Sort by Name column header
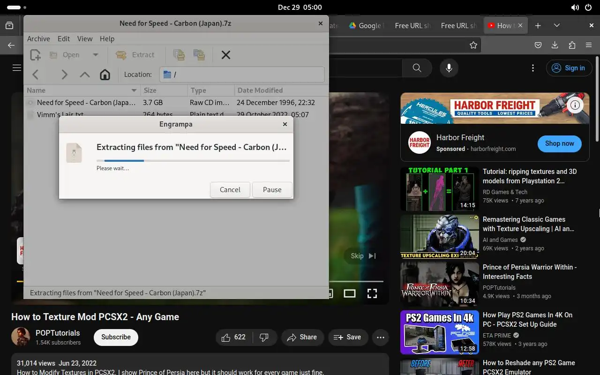 [x=82, y=90]
